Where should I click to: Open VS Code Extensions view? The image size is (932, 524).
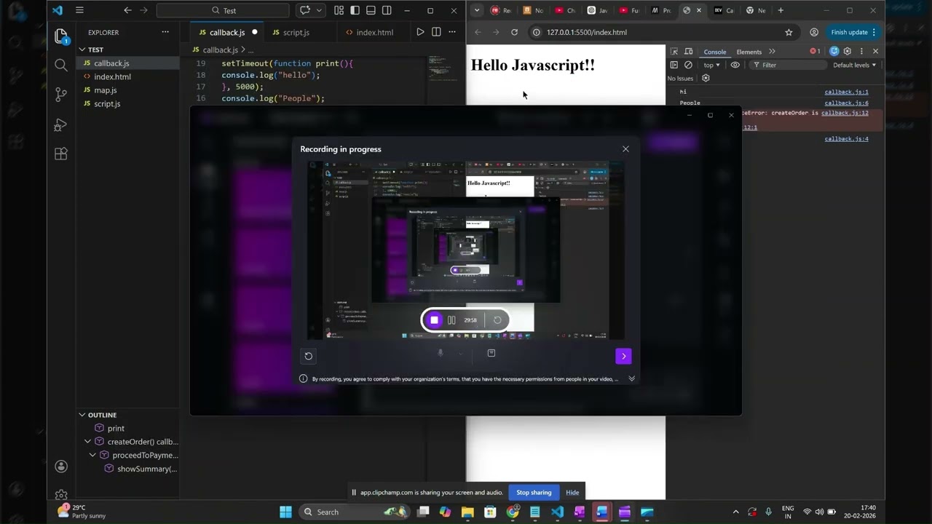(x=61, y=154)
